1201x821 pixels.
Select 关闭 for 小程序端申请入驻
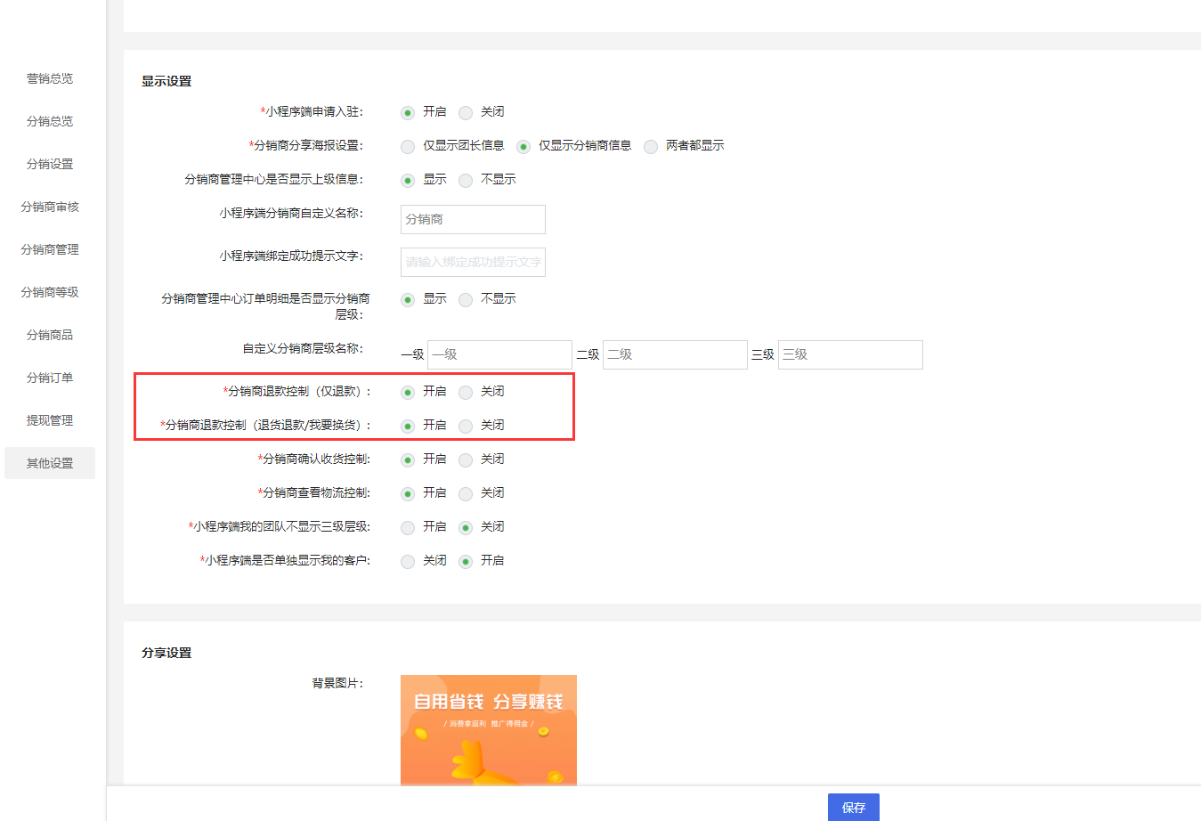coord(466,113)
